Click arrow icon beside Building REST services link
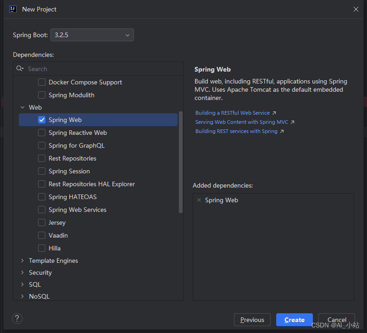The height and width of the screenshot is (333, 367). [x=282, y=131]
